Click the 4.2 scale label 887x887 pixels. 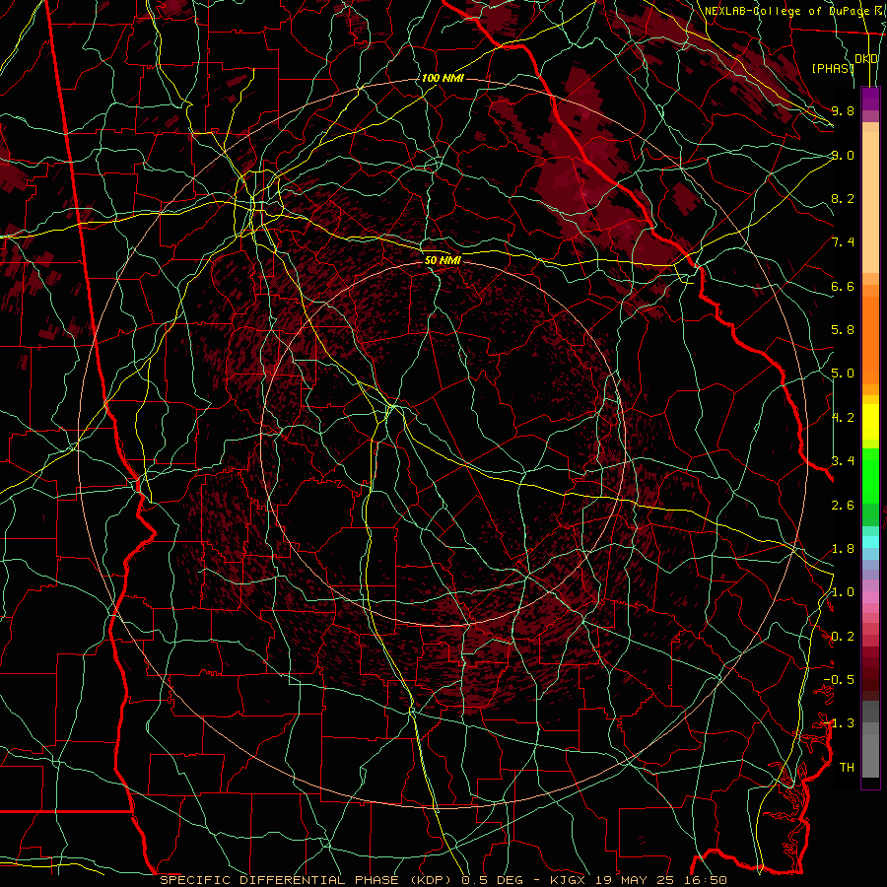[843, 418]
